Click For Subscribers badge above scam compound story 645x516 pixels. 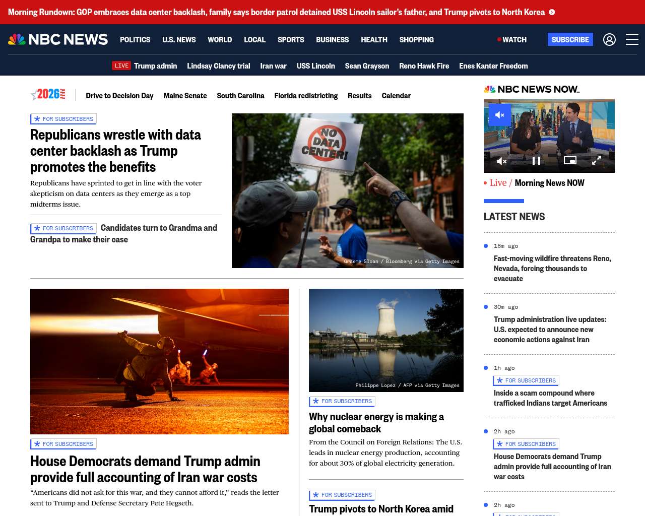coord(526,380)
